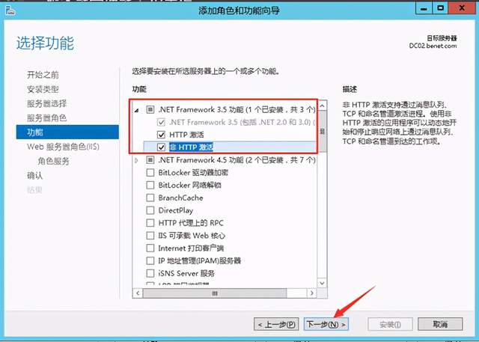This screenshot has width=479, height=342.
Task: Click the vertical scrollbar down arrow
Action: point(323,283)
